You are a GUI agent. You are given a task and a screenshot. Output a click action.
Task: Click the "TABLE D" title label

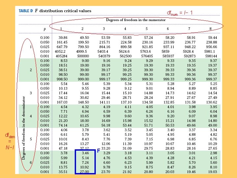26,11
